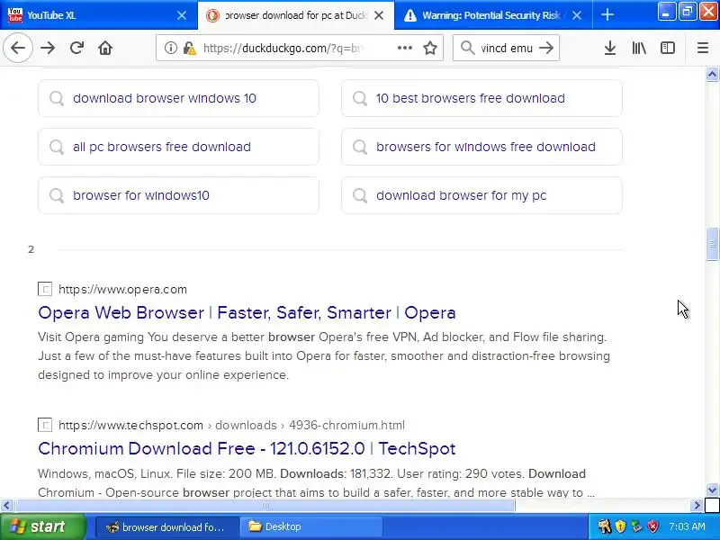Select '10 best browsers free download' suggestion
The height and width of the screenshot is (540, 720).
pyautogui.click(x=481, y=98)
